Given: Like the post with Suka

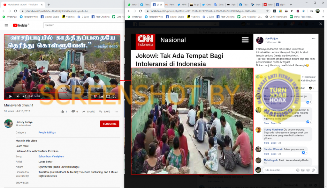Looking at the screenshot, I should [263, 88].
